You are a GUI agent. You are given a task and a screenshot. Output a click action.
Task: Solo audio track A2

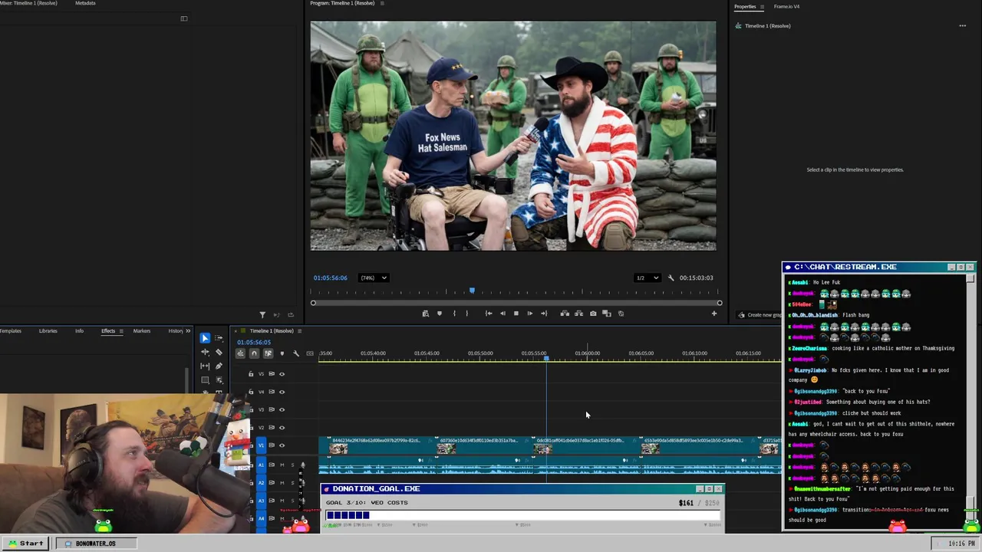click(x=292, y=482)
